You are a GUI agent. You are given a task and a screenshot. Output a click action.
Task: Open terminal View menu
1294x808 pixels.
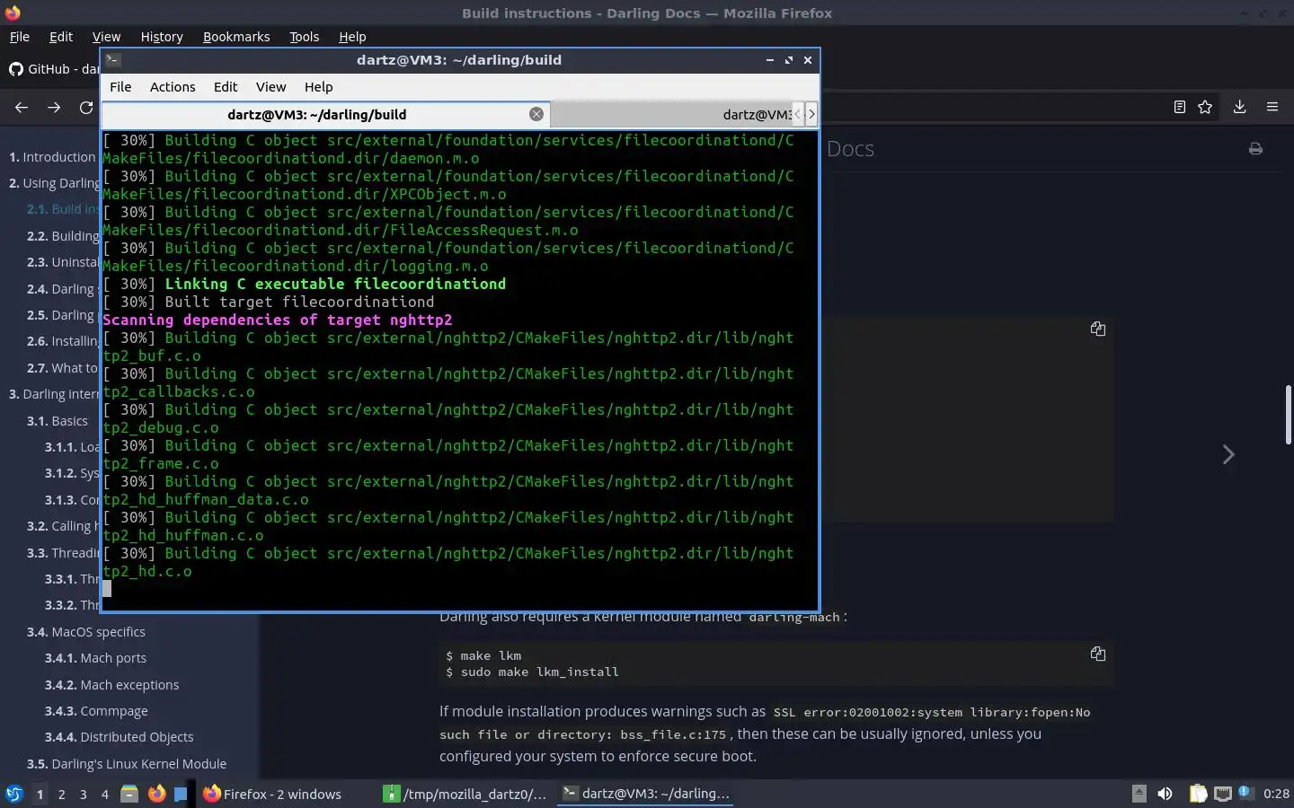[x=270, y=87]
